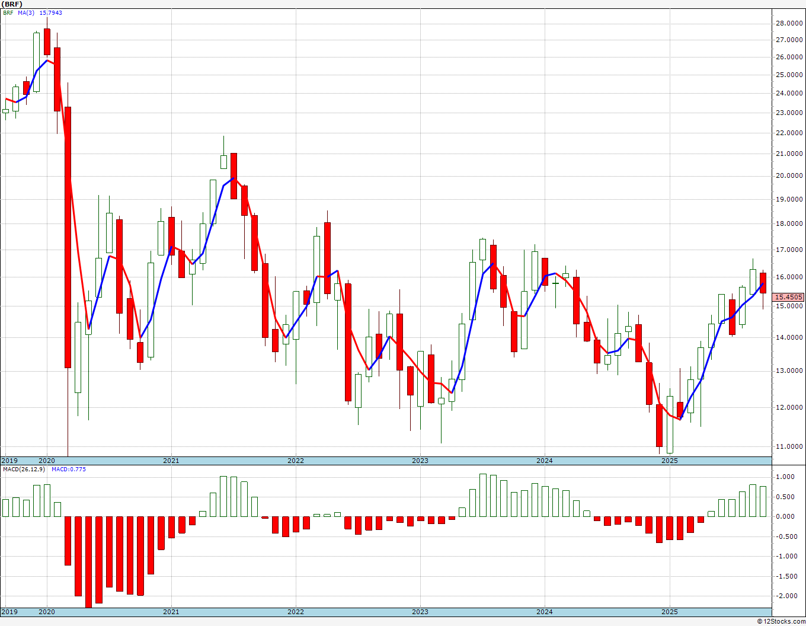The height and width of the screenshot is (626, 806).
Task: Click the 1.000 MACD axis label
Action: 786,477
